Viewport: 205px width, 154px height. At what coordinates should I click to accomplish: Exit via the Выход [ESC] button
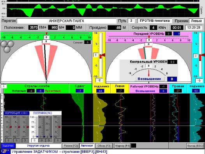195,146
